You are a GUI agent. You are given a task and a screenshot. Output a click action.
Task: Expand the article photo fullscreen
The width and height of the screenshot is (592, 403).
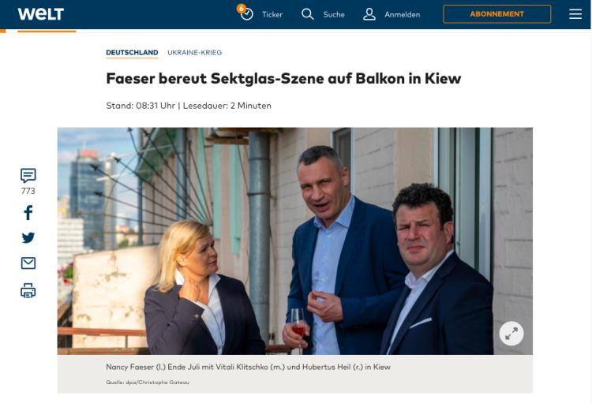pyautogui.click(x=511, y=334)
